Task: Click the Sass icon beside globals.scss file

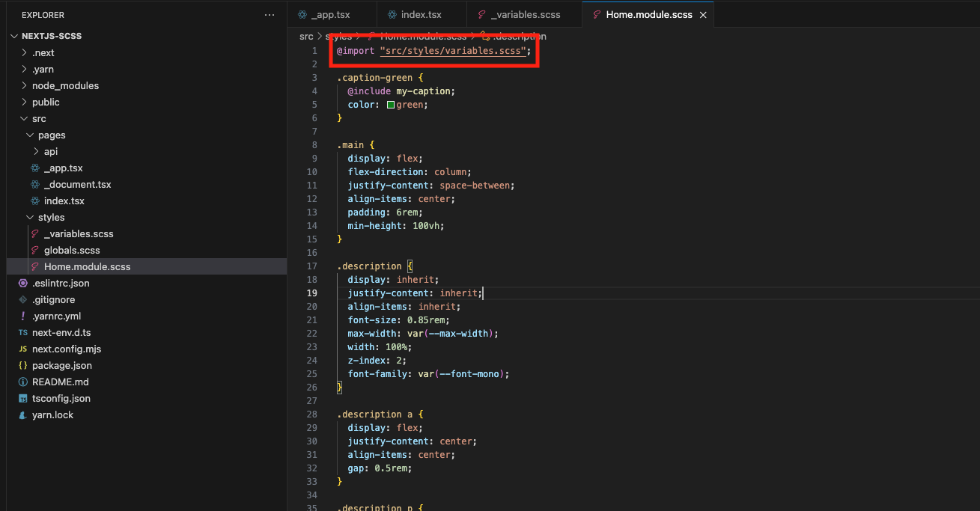Action: 34,251
